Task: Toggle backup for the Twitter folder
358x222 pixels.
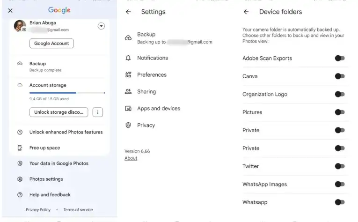Action: [340, 166]
